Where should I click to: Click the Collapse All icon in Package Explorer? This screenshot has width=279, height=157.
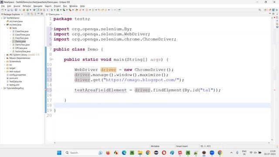point(28,14)
